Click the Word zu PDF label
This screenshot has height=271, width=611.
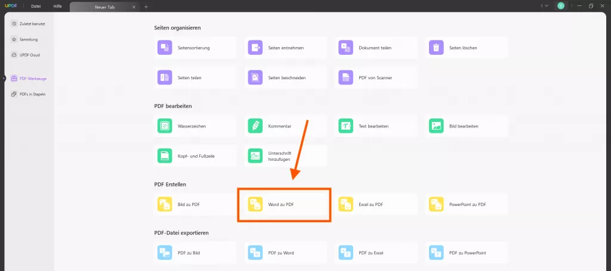281,204
